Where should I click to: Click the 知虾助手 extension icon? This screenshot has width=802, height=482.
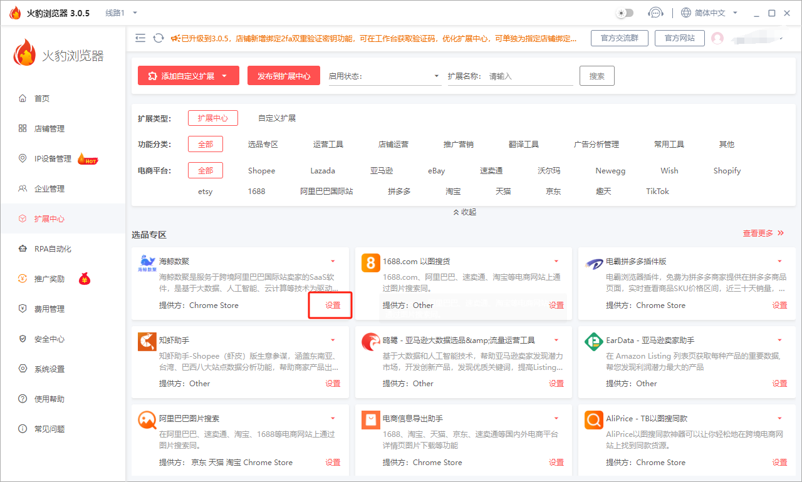coord(147,342)
